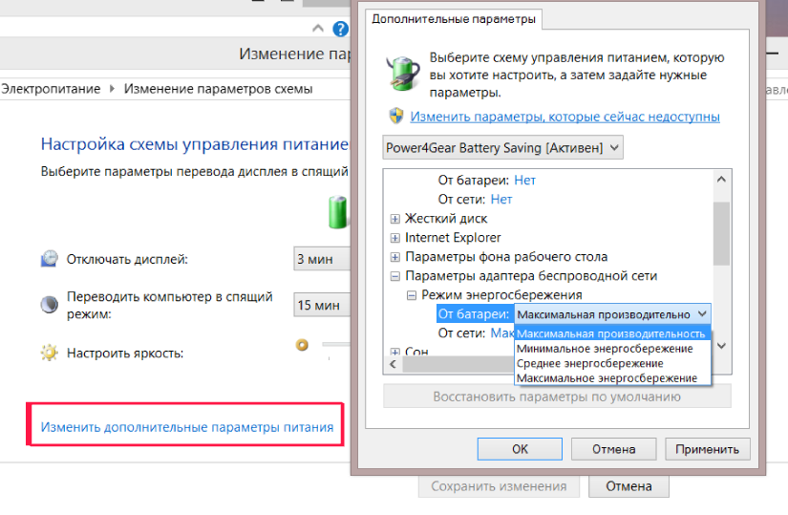This screenshot has height=515, width=788.
Task: Click the display clock icon by Отключать дисплей
Action: coord(50,259)
